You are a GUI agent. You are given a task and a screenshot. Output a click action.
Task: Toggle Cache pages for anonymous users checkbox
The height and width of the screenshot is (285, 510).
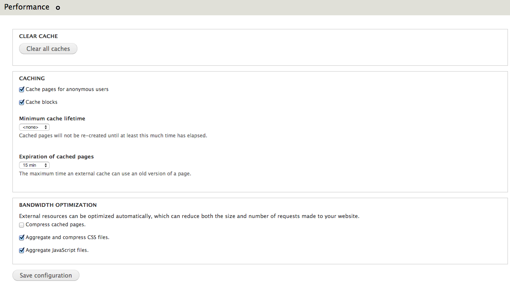tap(22, 89)
